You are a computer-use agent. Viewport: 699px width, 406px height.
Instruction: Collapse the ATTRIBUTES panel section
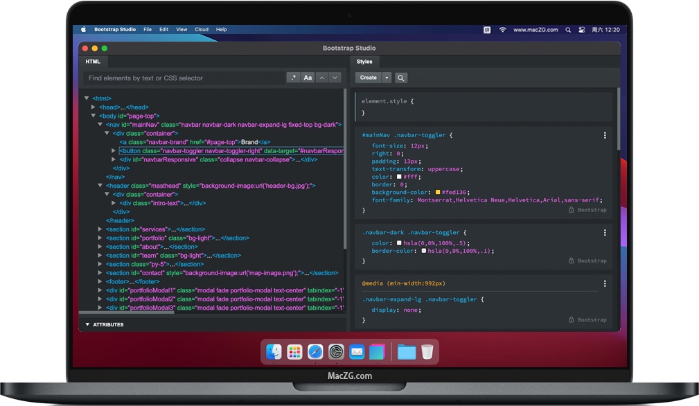tap(88, 324)
